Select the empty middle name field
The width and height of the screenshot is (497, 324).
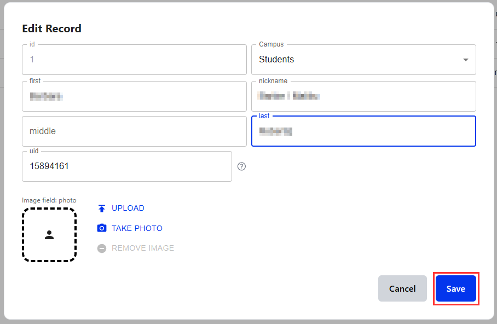pyautogui.click(x=134, y=131)
